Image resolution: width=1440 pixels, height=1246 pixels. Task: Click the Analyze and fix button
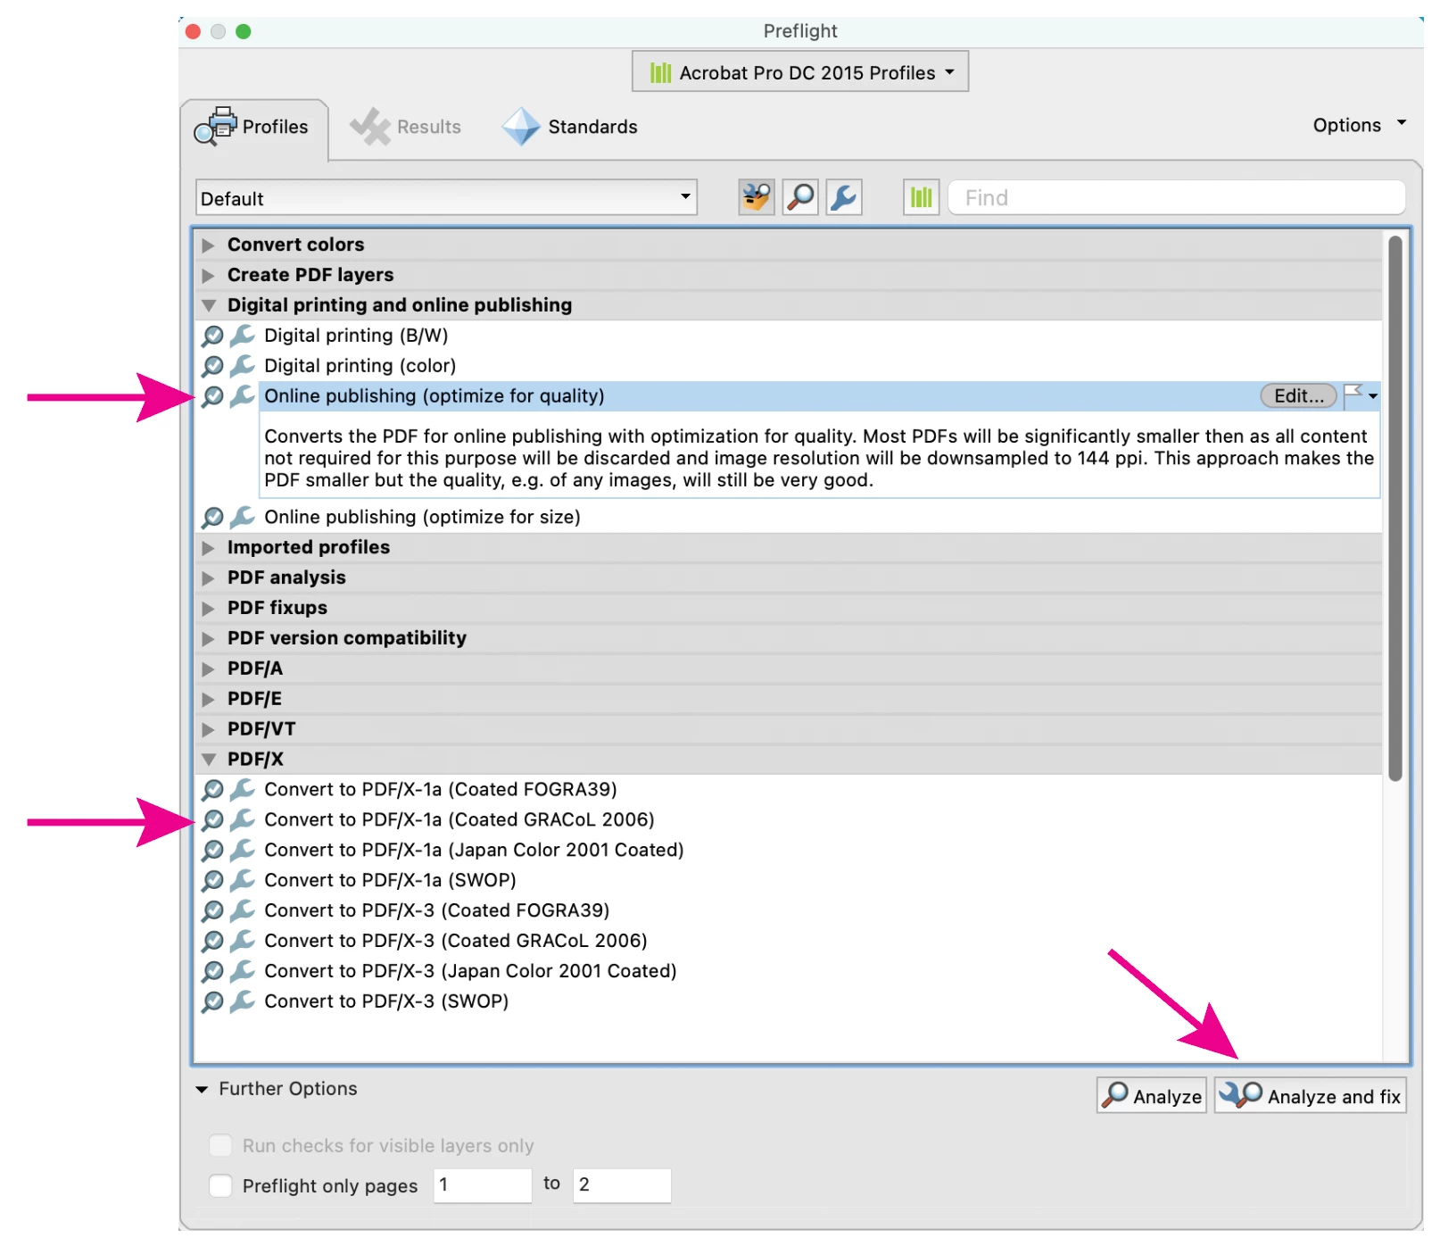1310,1095
